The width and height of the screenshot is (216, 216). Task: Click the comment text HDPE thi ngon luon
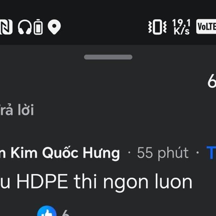click(96, 182)
